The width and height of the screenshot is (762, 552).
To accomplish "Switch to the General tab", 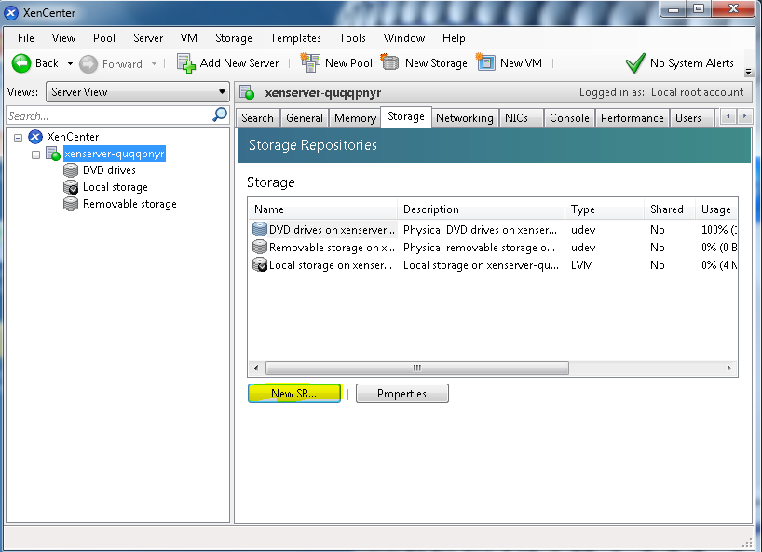I will [x=305, y=118].
